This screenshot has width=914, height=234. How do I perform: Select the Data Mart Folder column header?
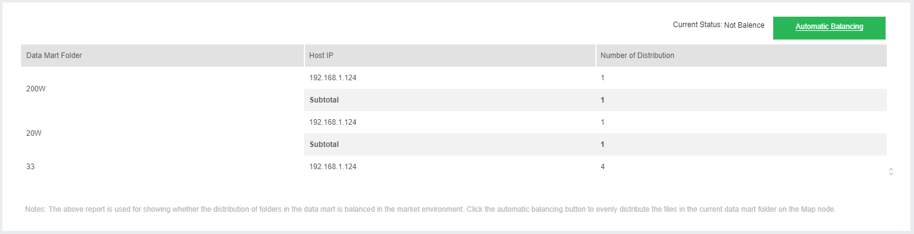[x=162, y=56]
